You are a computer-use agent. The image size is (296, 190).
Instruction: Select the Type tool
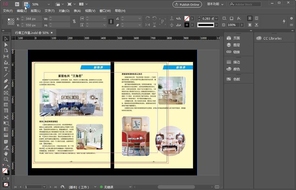(x=6, y=69)
